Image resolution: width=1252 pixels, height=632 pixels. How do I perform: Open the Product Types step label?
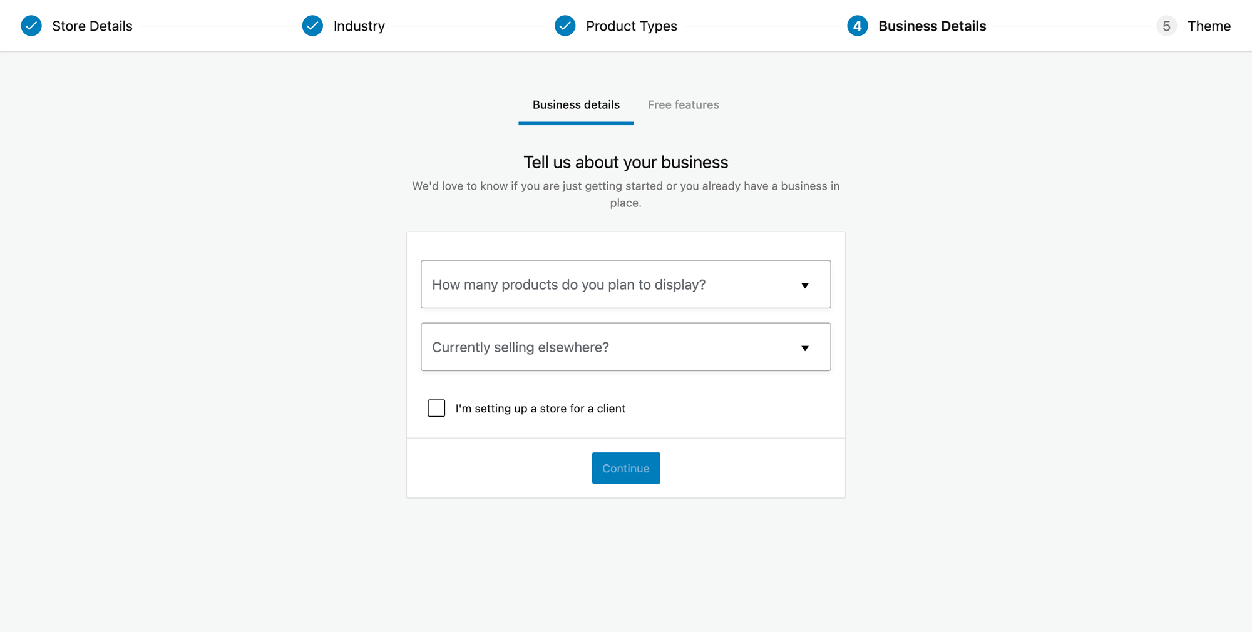(x=631, y=26)
